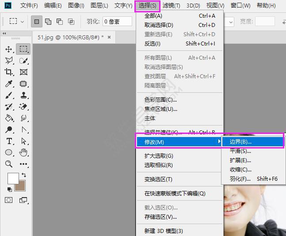Open the 文件(F) menu
286x236 pixels.
tap(29, 5)
